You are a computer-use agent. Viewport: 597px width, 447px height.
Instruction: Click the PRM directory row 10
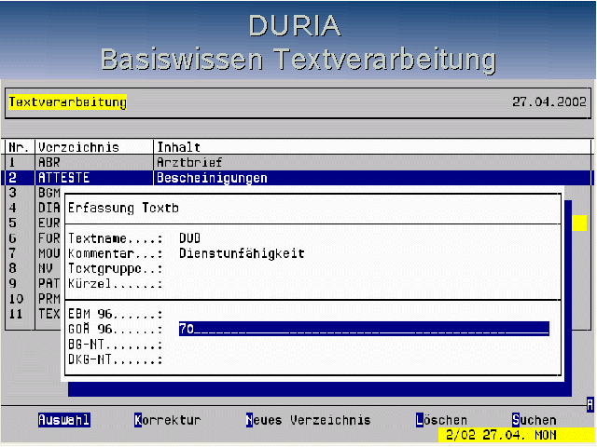coord(34,299)
